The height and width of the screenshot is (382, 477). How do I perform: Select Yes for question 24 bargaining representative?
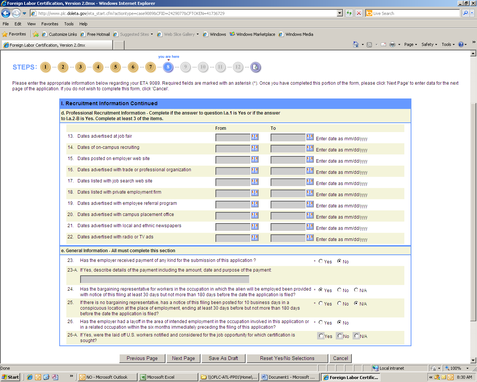tap(321, 290)
